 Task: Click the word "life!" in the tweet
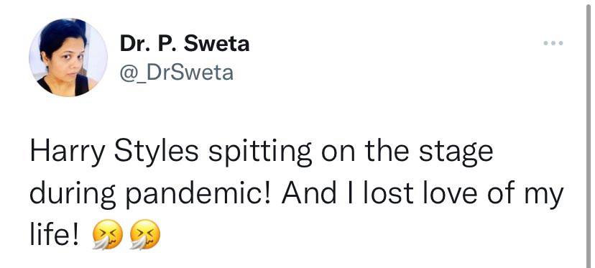[x=55, y=234]
